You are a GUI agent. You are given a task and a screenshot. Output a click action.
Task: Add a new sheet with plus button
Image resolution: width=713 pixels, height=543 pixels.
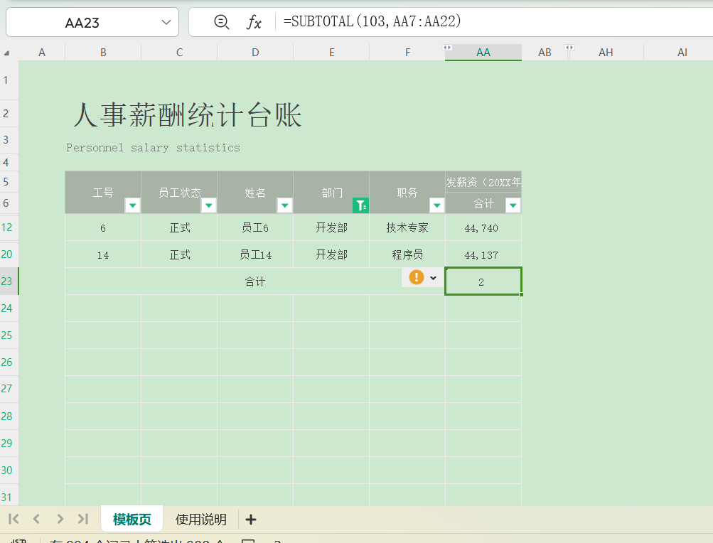click(250, 520)
